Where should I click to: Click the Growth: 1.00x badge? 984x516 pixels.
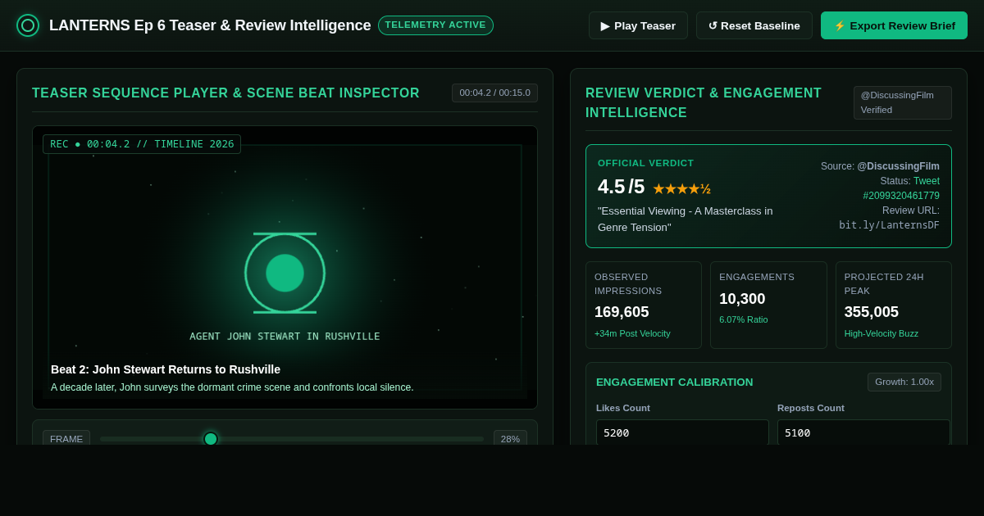tap(904, 382)
